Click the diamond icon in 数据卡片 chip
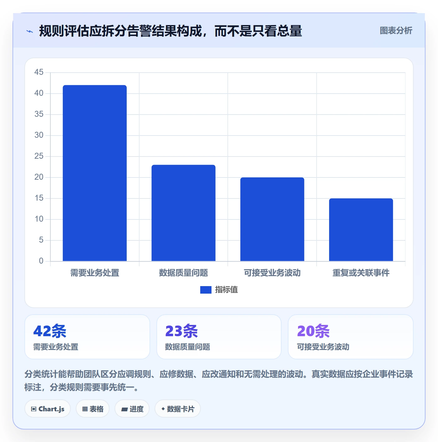438x442 pixels. (163, 409)
